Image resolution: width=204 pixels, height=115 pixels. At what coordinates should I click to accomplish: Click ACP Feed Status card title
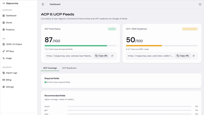tap(53, 29)
